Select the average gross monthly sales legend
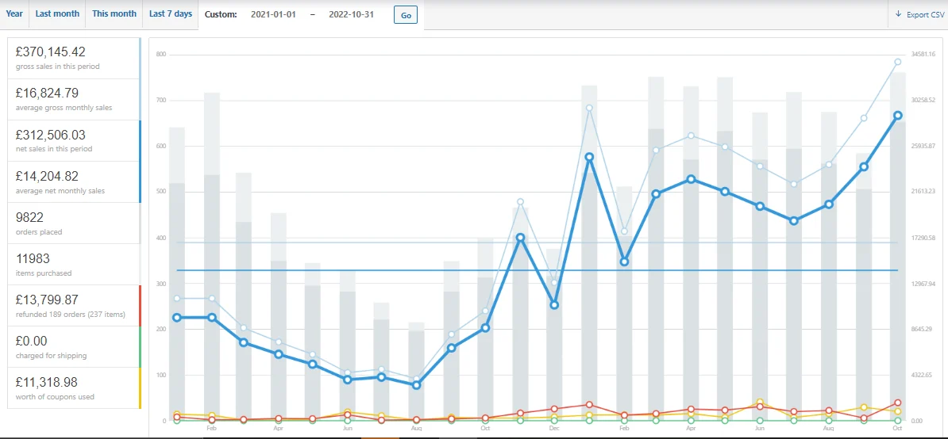The height and width of the screenshot is (439, 948). click(74, 100)
